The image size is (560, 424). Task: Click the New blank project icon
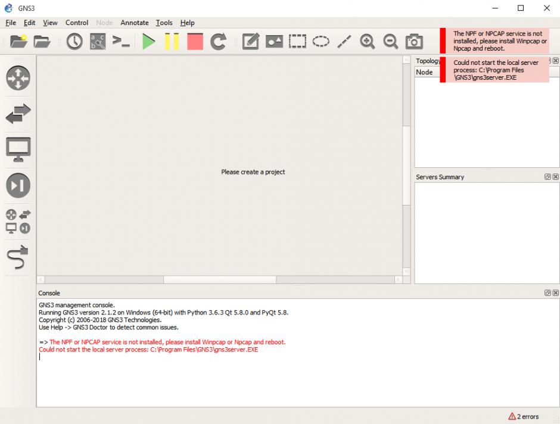tap(18, 42)
